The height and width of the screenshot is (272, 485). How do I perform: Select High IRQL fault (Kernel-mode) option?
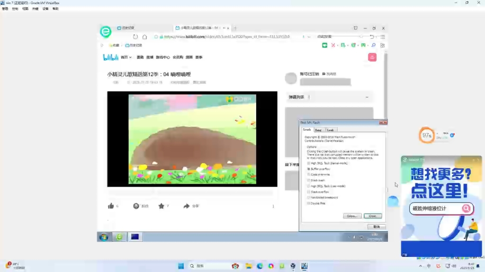pyautogui.click(x=327, y=163)
